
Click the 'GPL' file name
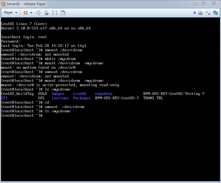click(x=41, y=98)
